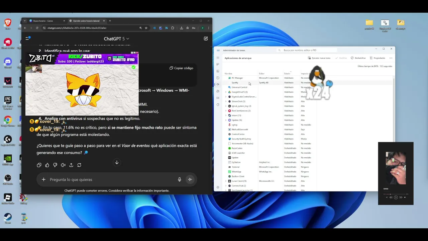Image resolution: width=428 pixels, height=241 pixels.
Task: Open NVIDIA App desktop shortcut
Action: (x=8, y=160)
